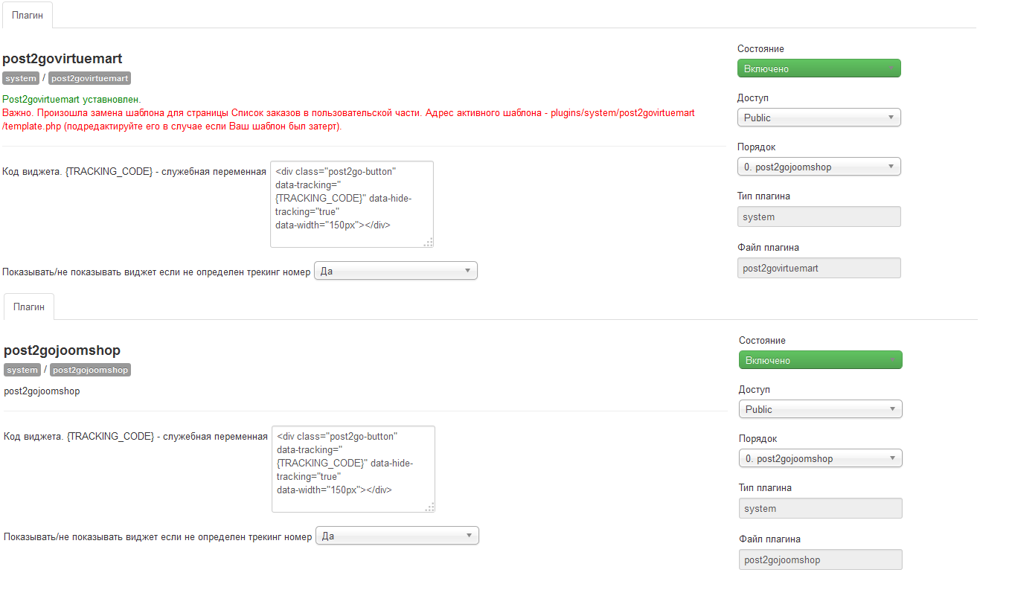Open the Да dropdown in post2gojoomshop section
This screenshot has height=590, width=1012.
(x=397, y=536)
